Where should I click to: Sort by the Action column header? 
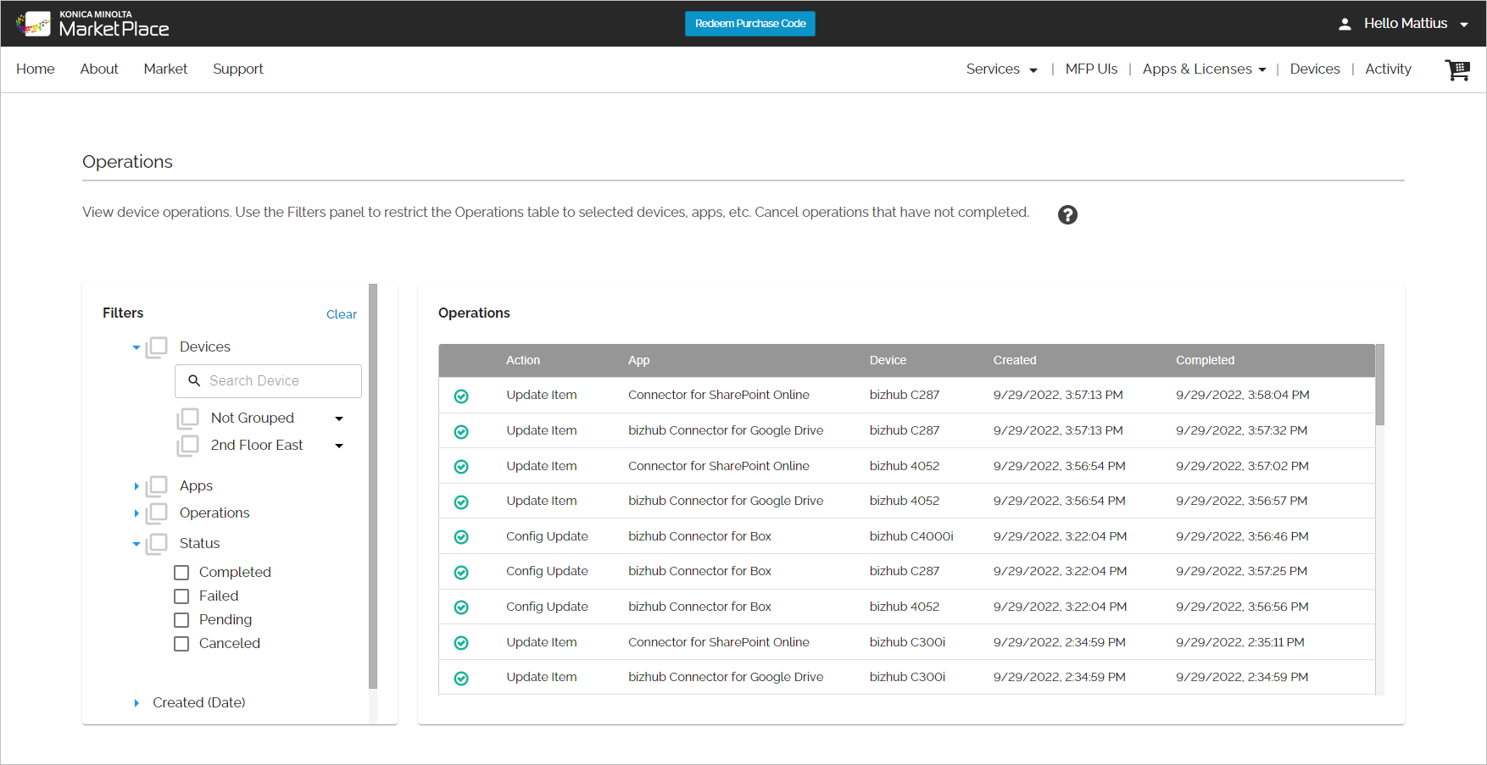[523, 360]
